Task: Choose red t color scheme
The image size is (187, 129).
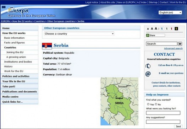Action: coord(171,29)
